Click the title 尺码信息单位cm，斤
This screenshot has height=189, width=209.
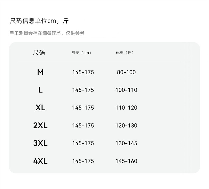[x=39, y=21]
